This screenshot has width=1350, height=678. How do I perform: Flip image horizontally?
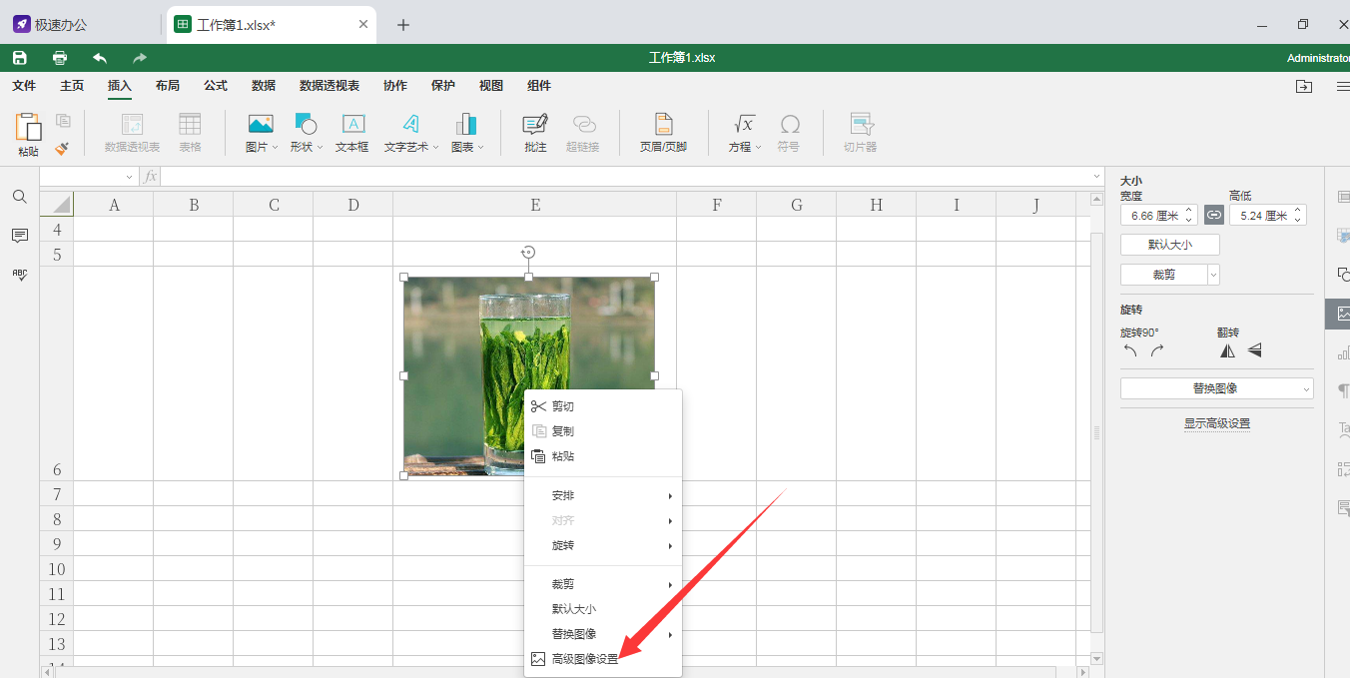click(1227, 350)
